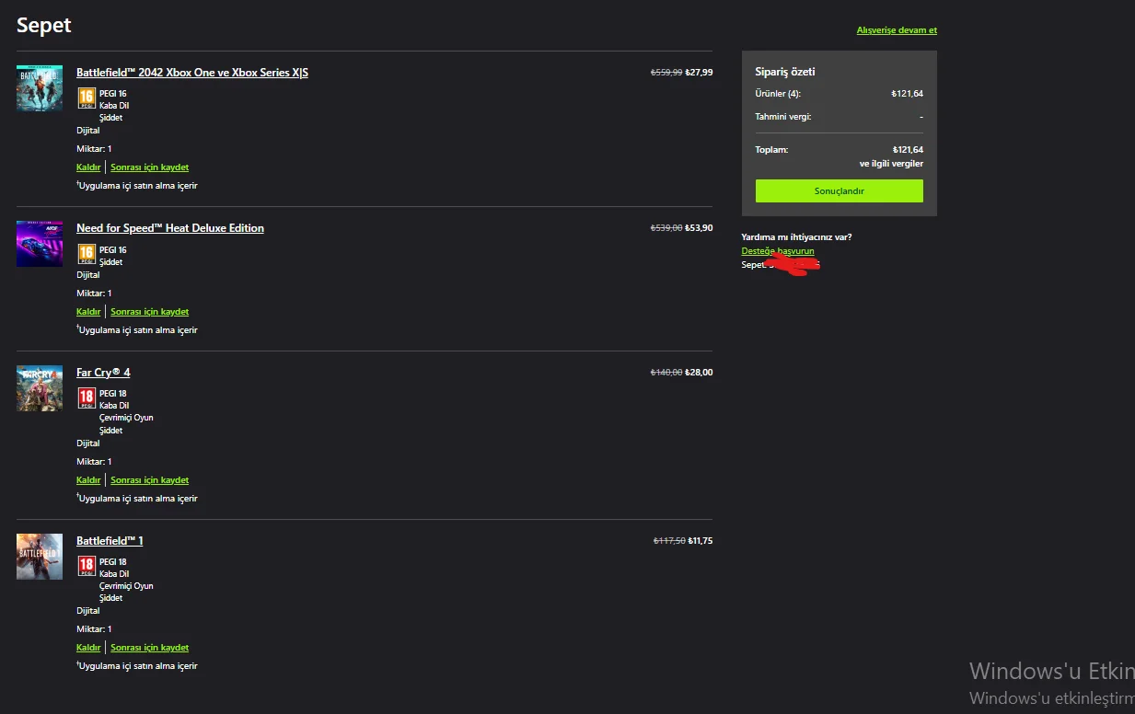
Task: Select Uygulama içi satın alma içerir under Far Cry 4
Action: click(x=137, y=499)
